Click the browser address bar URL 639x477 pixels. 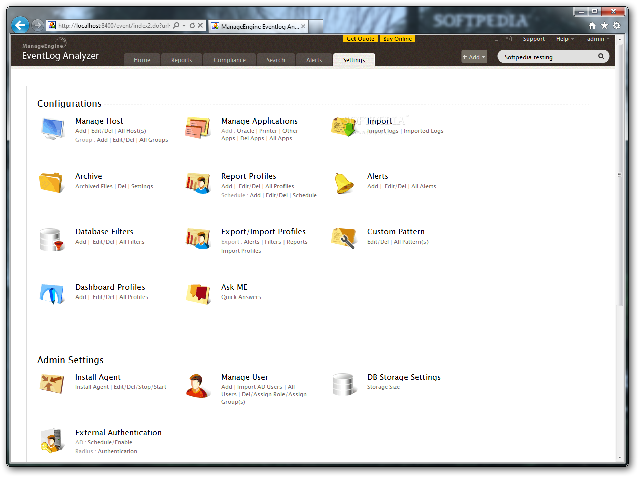click(114, 25)
